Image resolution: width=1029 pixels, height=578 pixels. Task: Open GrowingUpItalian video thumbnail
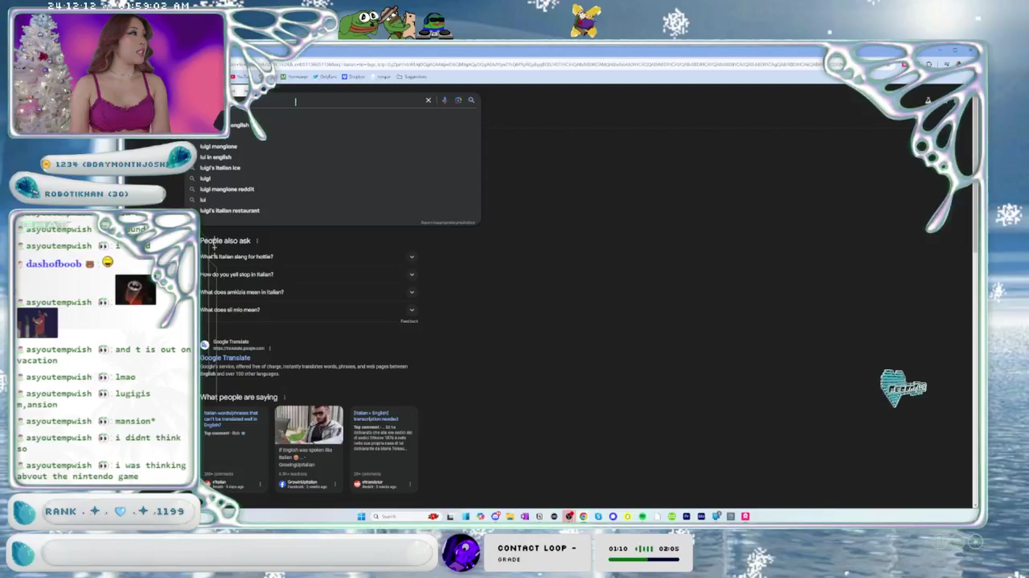point(309,425)
